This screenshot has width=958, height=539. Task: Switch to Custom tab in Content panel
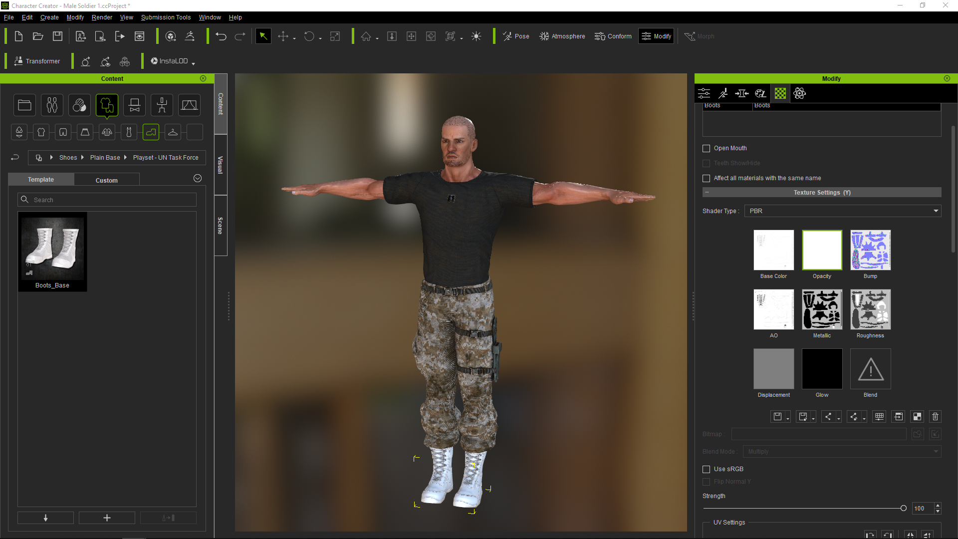(106, 180)
